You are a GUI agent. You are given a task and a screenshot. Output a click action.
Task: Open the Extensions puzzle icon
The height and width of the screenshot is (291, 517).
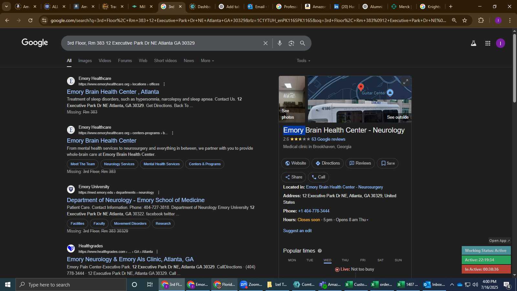click(x=481, y=20)
